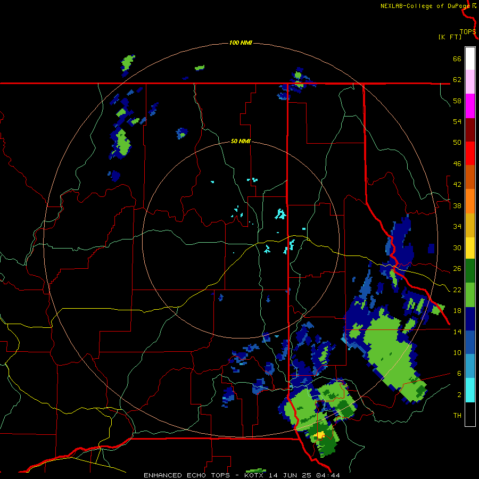Screen dimensions: 479x479
Task: Click the yellow 30 kft echo top cell
Action: [x=320, y=435]
